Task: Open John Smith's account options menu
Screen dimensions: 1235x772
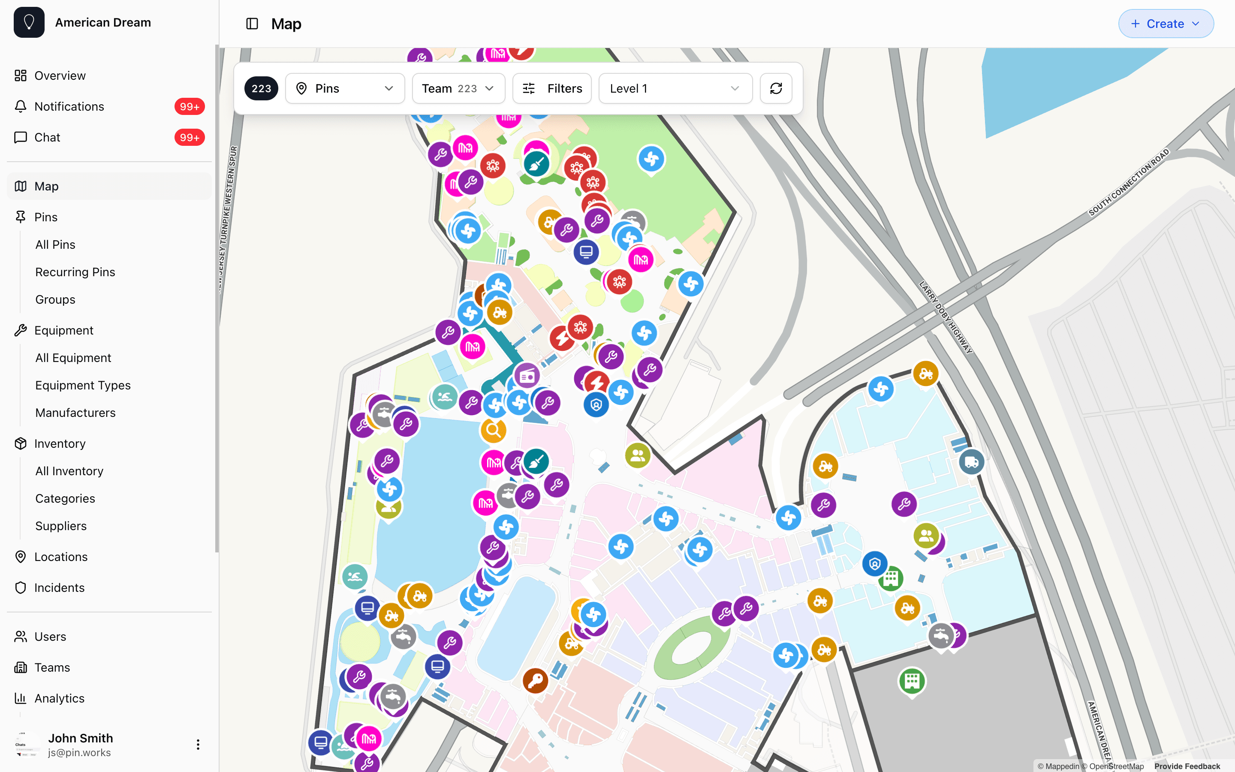Action: pyautogui.click(x=198, y=745)
